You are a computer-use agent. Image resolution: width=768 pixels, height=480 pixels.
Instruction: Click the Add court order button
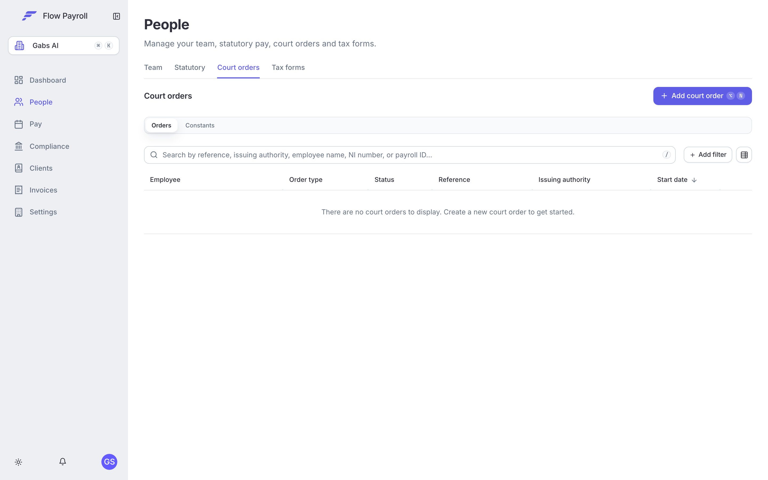[702, 96]
